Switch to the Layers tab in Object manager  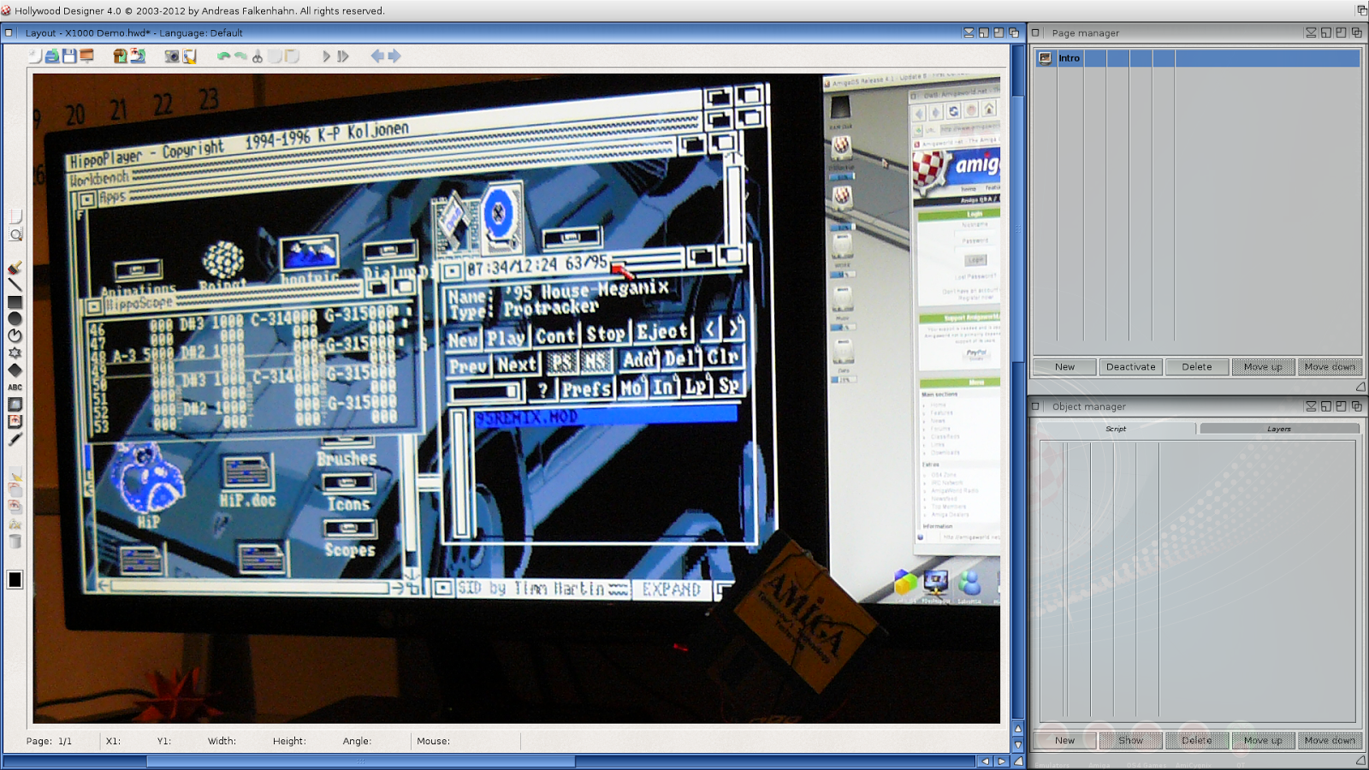pos(1279,429)
